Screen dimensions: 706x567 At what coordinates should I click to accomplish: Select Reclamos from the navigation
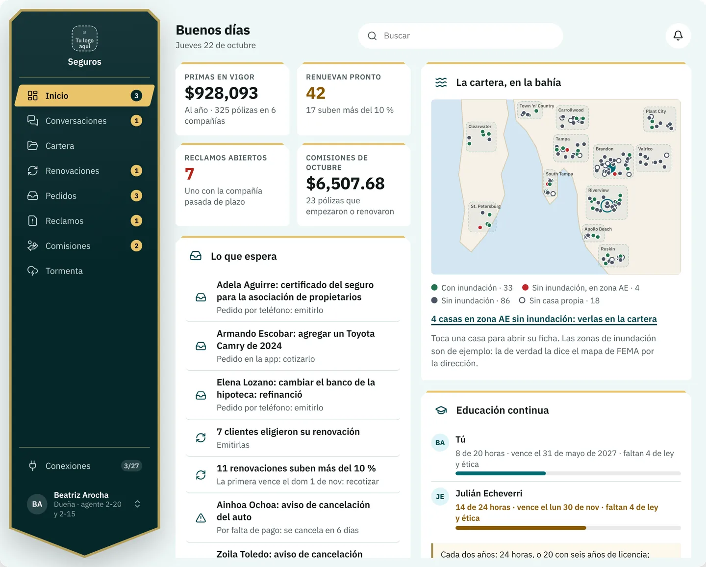click(85, 221)
